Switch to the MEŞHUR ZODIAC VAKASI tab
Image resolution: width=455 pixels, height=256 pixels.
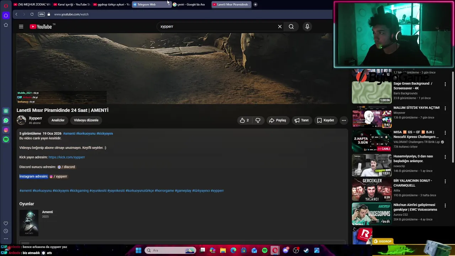coord(32,5)
